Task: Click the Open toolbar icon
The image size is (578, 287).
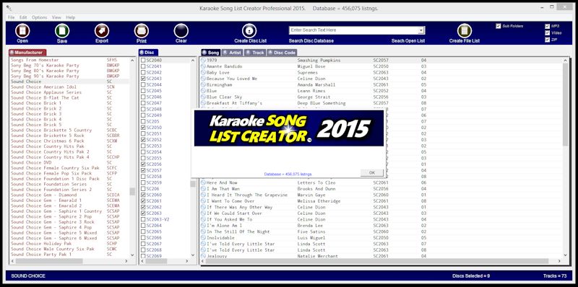Action: (x=22, y=31)
